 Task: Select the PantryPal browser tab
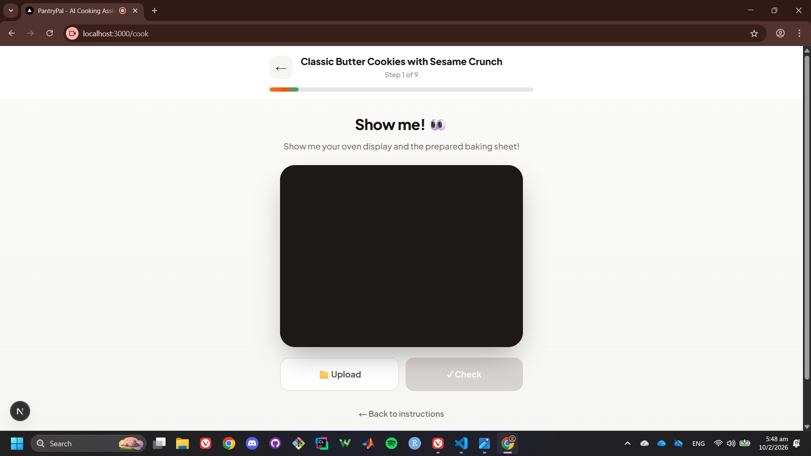point(76,11)
